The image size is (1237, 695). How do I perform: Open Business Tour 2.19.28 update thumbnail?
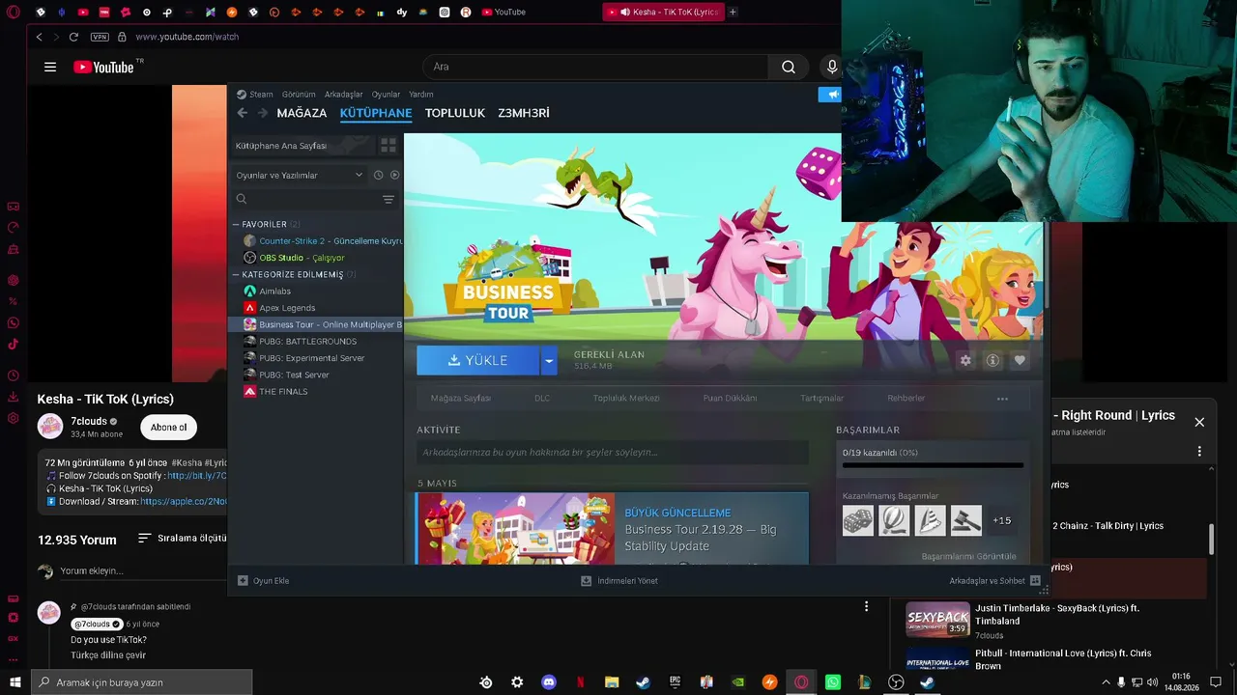(x=515, y=528)
